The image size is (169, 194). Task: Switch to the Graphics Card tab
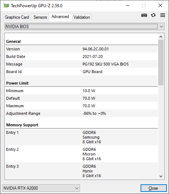(17, 17)
